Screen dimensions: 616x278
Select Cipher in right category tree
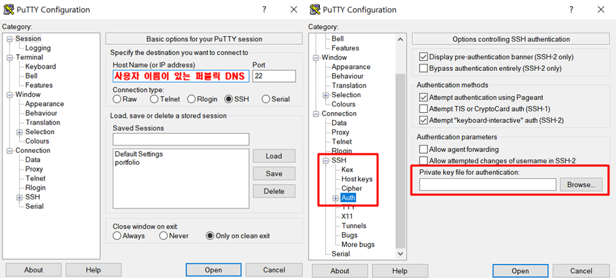pyautogui.click(x=352, y=189)
